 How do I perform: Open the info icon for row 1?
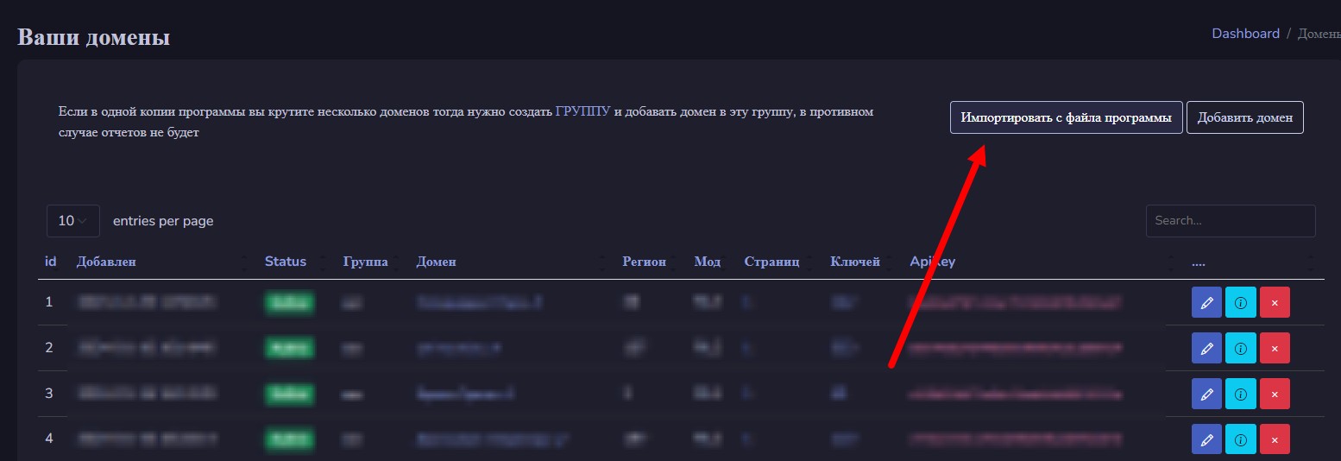(x=1240, y=303)
